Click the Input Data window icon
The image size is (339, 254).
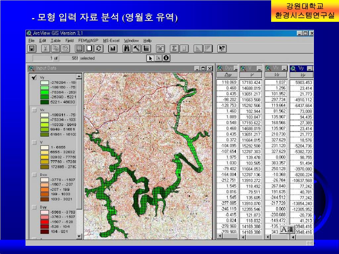tap(31, 68)
